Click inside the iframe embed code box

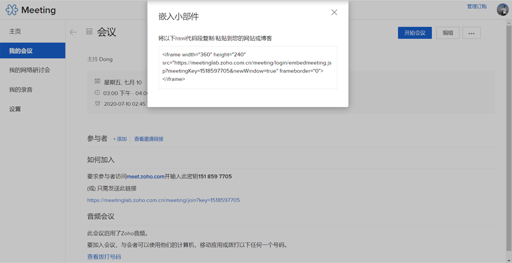point(247,67)
